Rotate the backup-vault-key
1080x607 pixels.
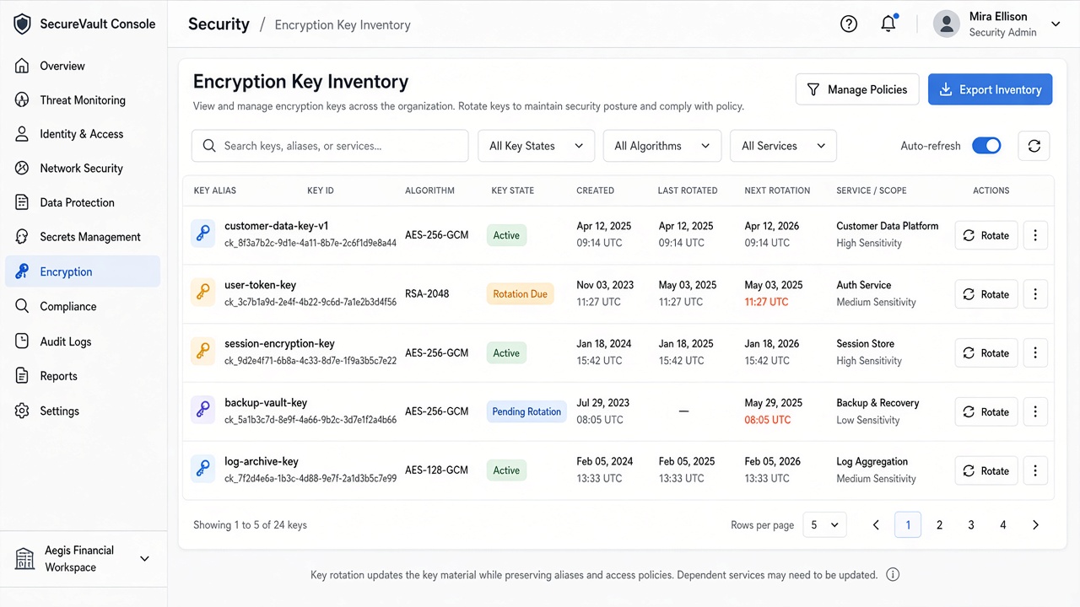[x=986, y=412]
